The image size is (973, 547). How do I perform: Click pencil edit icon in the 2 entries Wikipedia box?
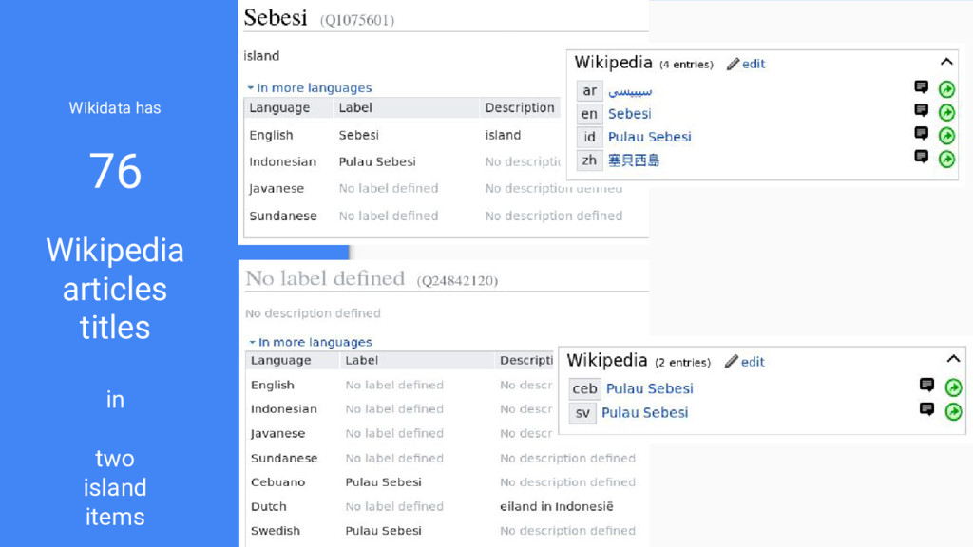(x=731, y=362)
